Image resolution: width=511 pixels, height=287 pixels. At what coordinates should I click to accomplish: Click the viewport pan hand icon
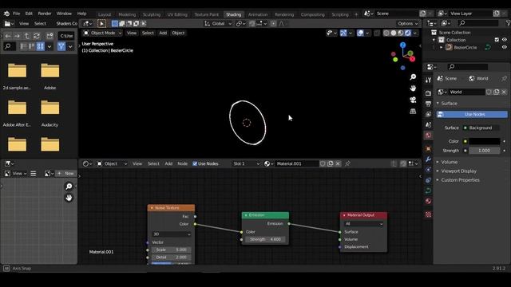[413, 88]
